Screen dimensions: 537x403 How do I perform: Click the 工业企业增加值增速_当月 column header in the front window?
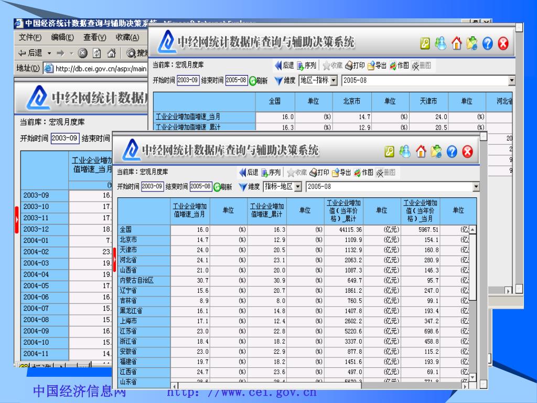[x=190, y=210]
